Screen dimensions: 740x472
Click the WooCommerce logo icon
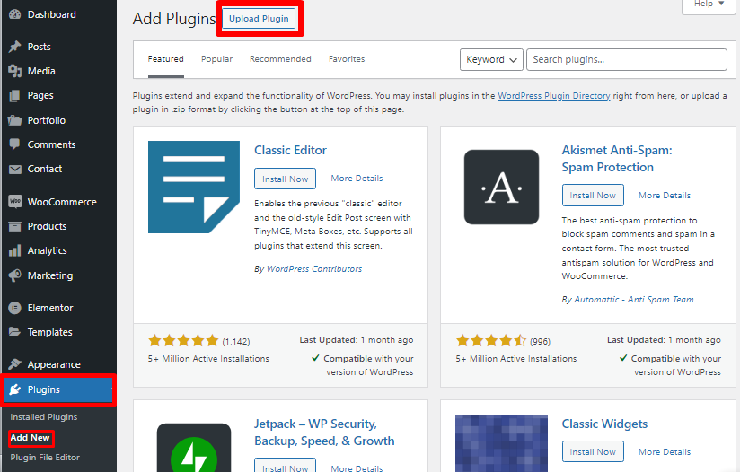click(x=14, y=202)
